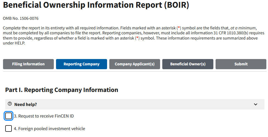Open the Submit tab
The height and width of the screenshot is (137, 268).
[241, 64]
